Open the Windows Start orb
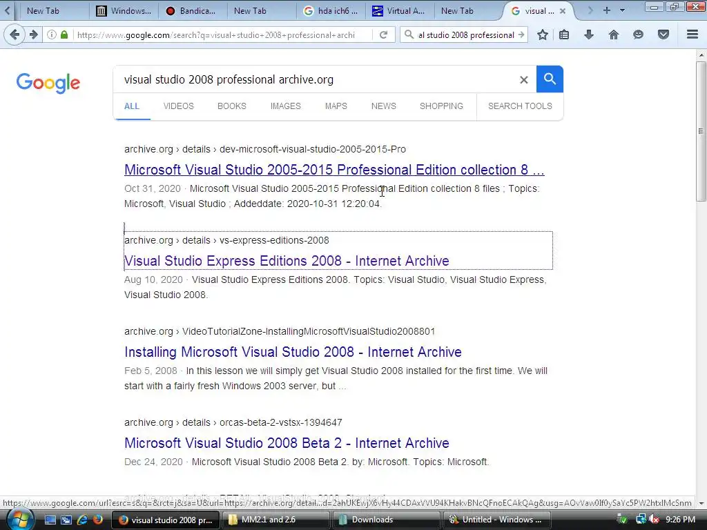 tap(19, 519)
